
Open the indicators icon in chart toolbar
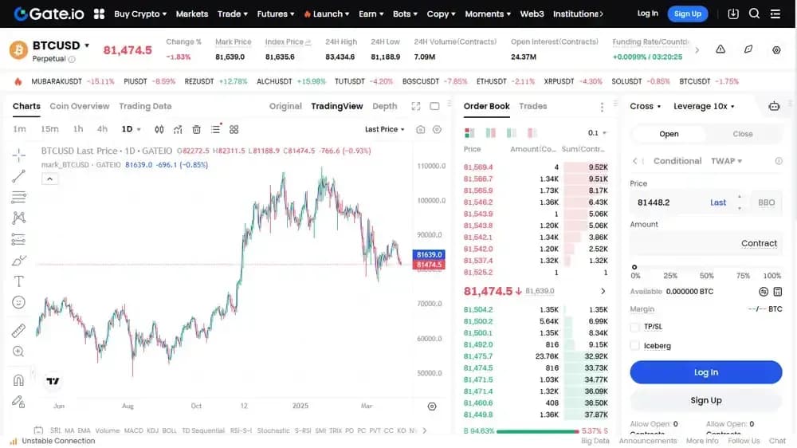[x=178, y=130]
